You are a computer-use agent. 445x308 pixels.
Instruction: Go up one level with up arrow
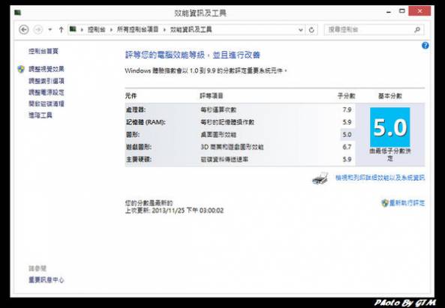click(x=61, y=29)
